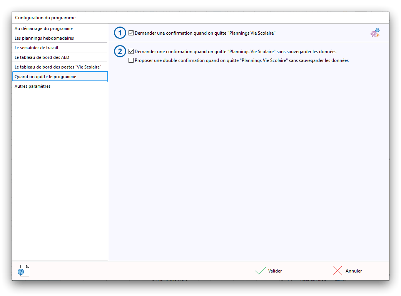Image resolution: width=401 pixels, height=296 pixels.
Task: Open 'Au démarrage du programme' section
Action: [43, 28]
